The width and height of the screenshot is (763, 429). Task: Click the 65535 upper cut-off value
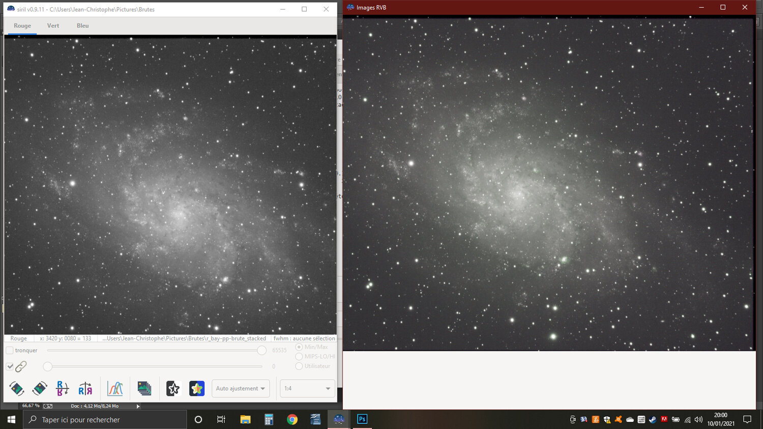279,350
